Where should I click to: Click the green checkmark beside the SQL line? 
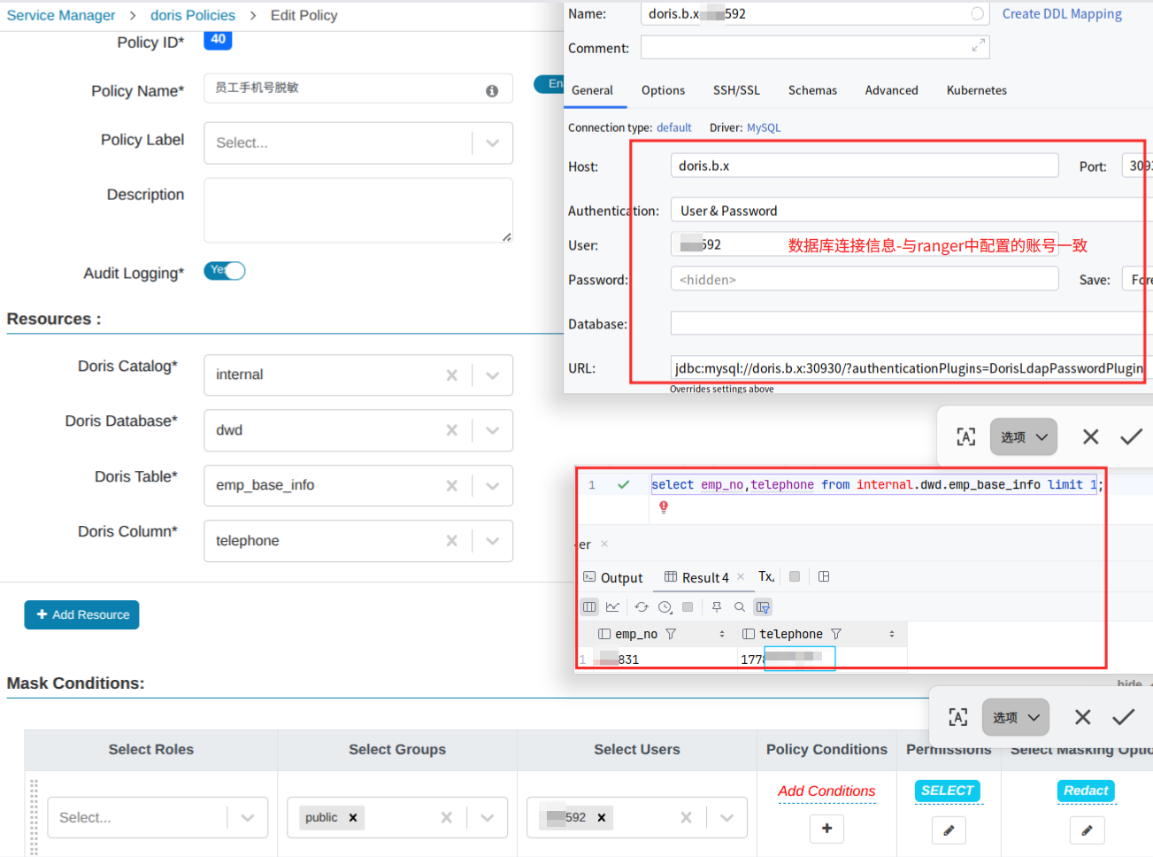coord(624,484)
